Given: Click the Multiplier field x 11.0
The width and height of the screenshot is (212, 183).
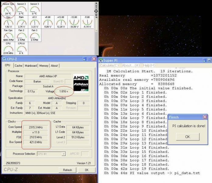Looking at the screenshot, I should tap(36, 132).
